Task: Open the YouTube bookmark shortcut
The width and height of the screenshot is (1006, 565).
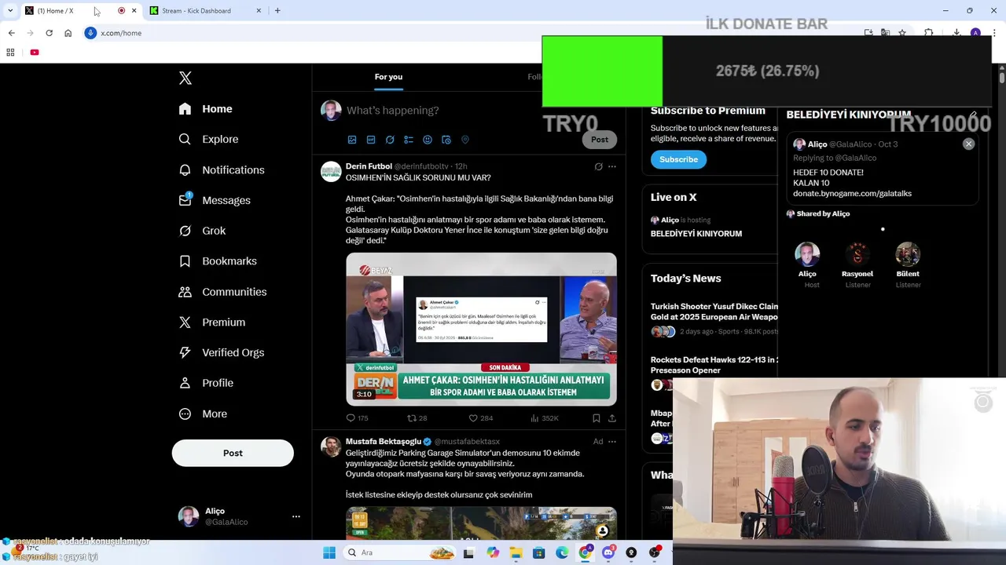Action: (x=35, y=53)
